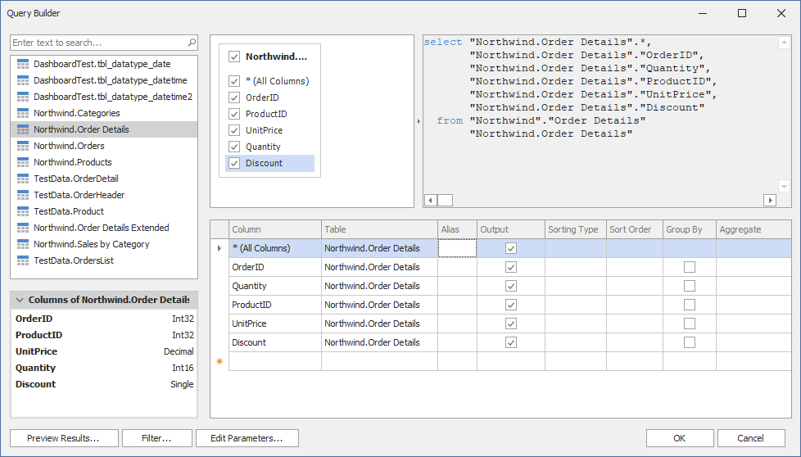The width and height of the screenshot is (801, 457).
Task: Select TestData.OrderHeader in table list
Action: pyautogui.click(x=104, y=195)
